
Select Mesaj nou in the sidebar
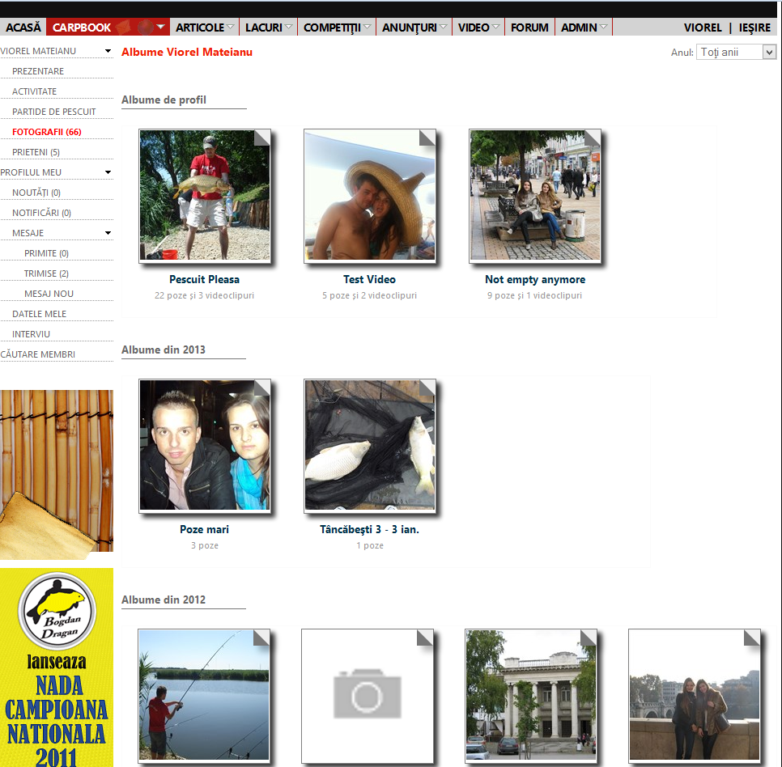pyautogui.click(x=49, y=294)
